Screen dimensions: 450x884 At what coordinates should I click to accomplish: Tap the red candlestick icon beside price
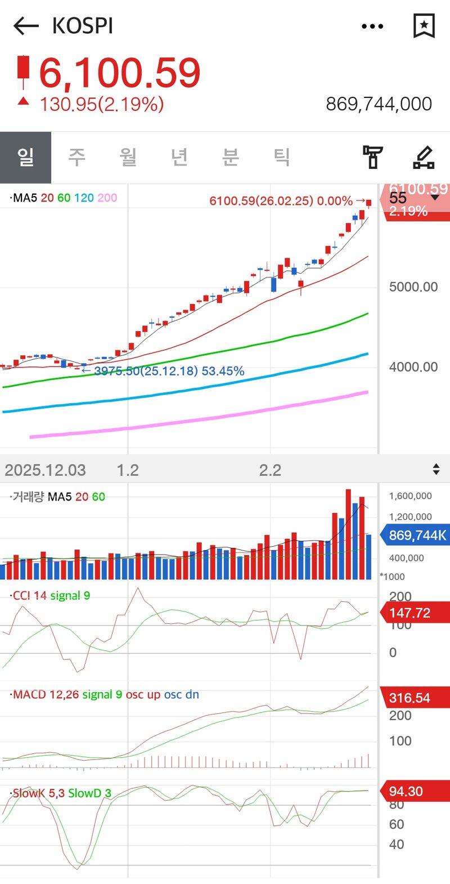point(23,73)
